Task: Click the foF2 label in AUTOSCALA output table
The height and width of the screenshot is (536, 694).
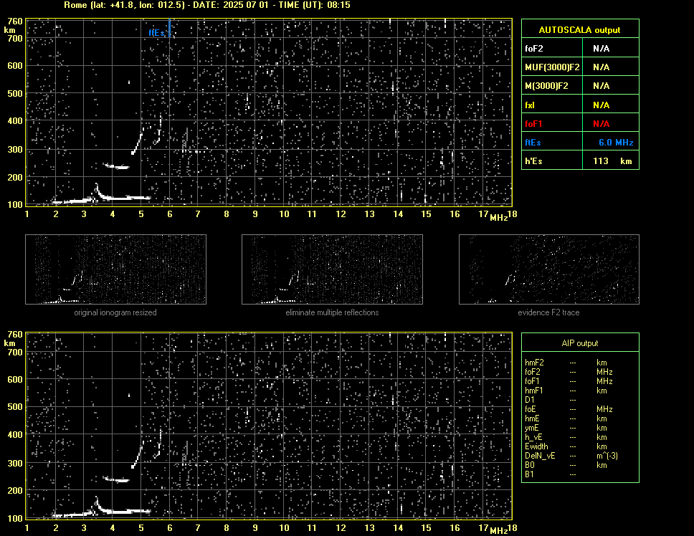Action: (x=534, y=49)
